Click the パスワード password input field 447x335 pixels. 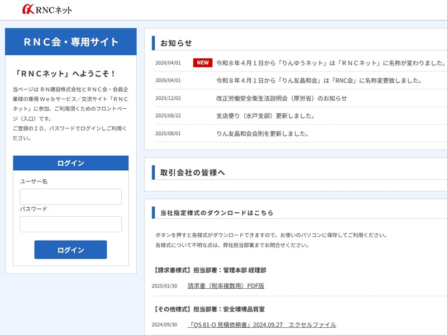point(70,224)
